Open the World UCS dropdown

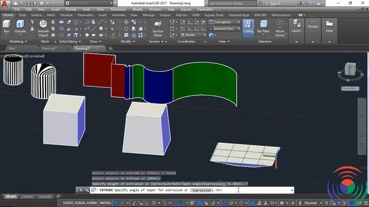[x=194, y=35]
